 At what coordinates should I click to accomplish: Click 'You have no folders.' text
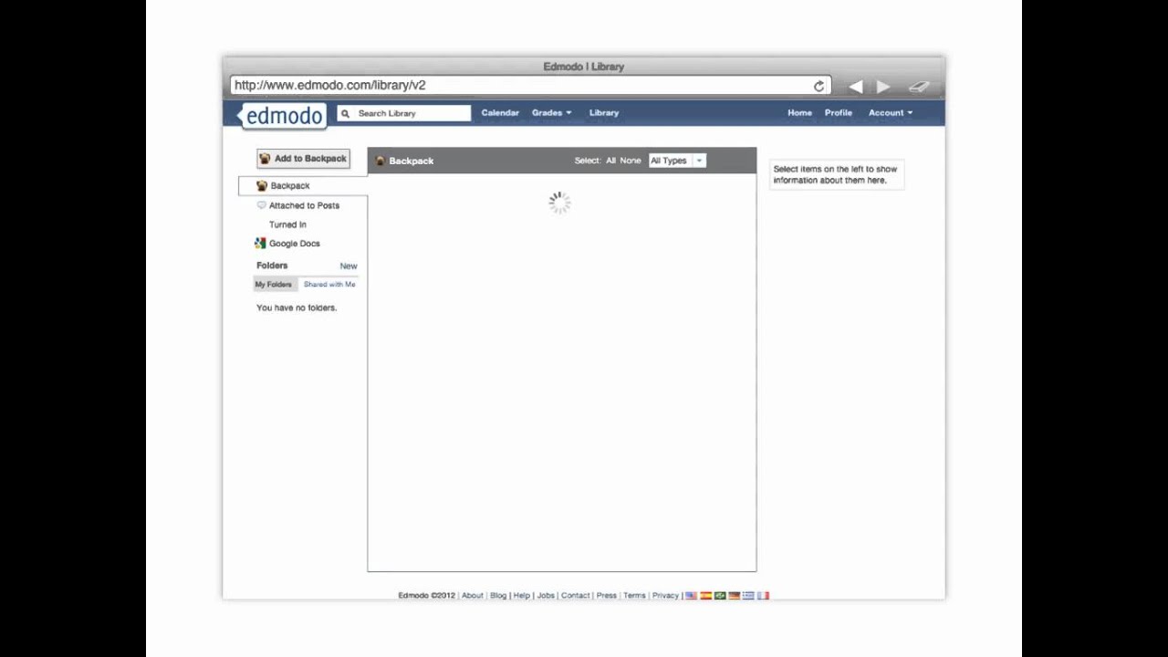[297, 308]
